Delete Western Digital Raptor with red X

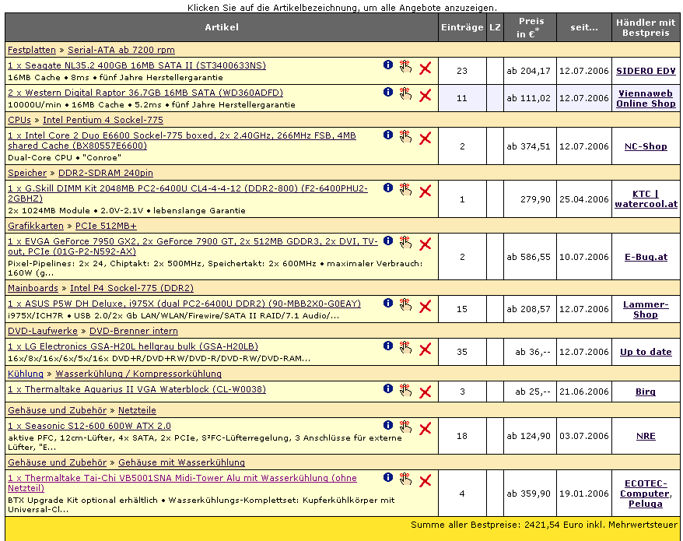tap(426, 95)
